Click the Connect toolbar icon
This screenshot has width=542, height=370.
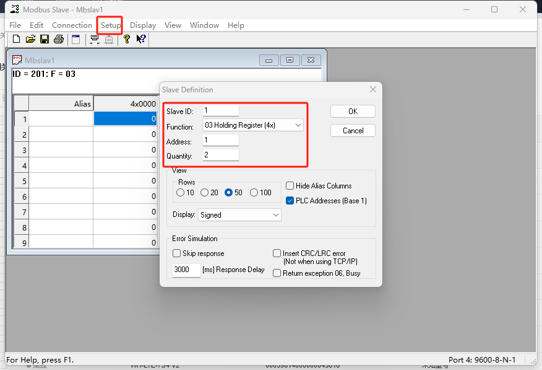coord(95,39)
